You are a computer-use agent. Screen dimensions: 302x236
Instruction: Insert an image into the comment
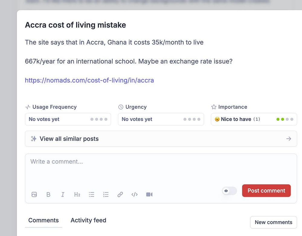34,195
